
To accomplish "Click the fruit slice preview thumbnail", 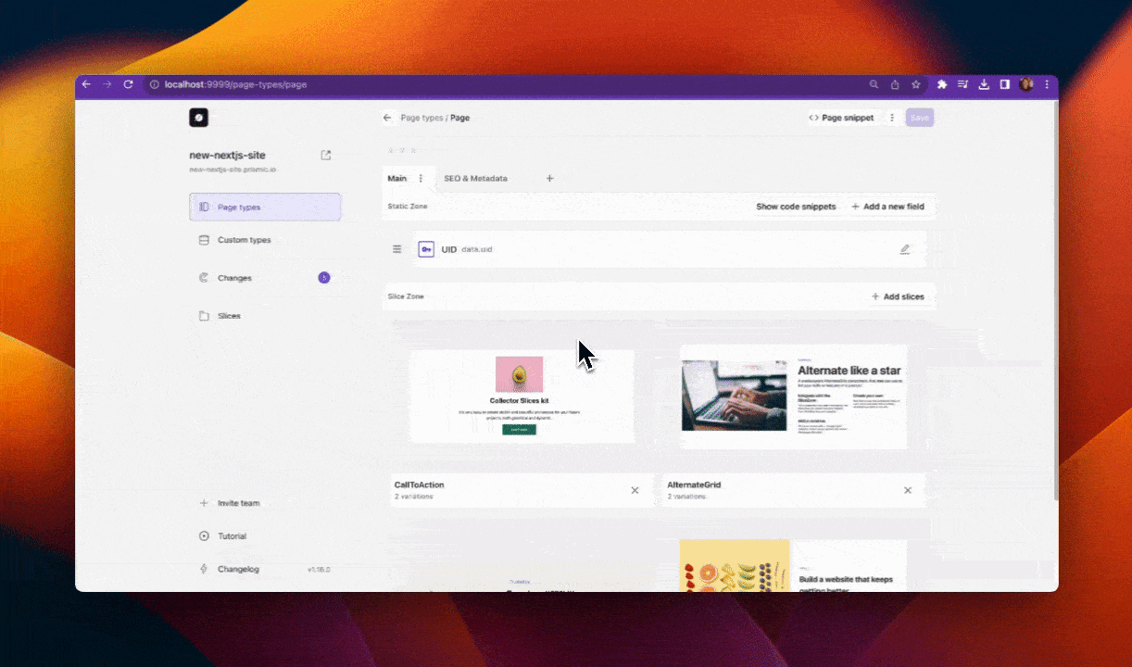I will (793, 564).
